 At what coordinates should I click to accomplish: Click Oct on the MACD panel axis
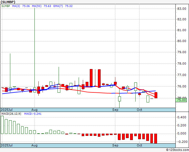[x=140, y=145]
